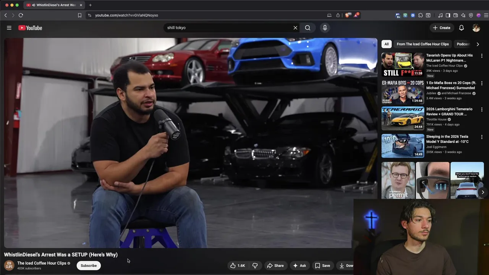
Task: Open Brave Playlist music note icon
Action: coord(440,15)
